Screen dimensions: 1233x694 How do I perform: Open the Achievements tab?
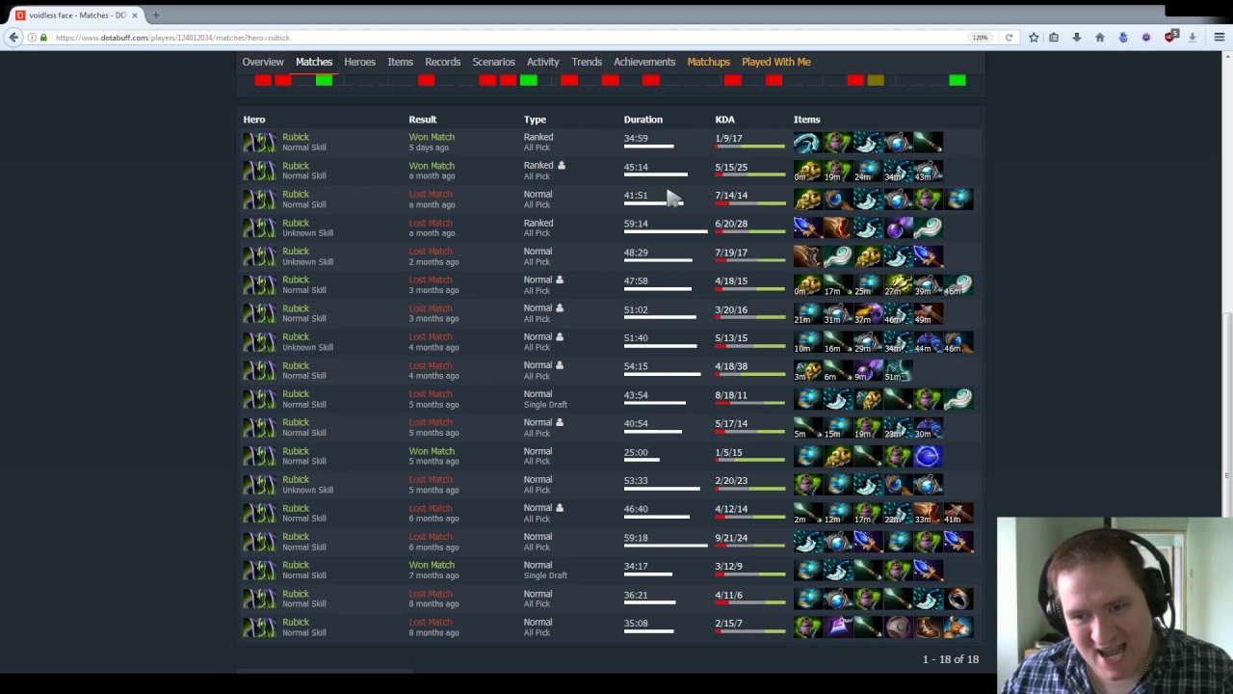tap(644, 62)
